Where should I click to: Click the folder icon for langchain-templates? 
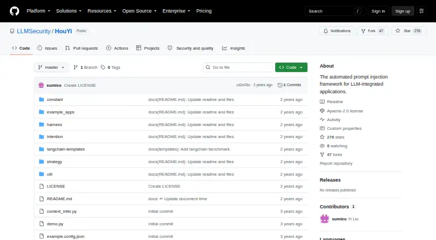(x=41, y=149)
